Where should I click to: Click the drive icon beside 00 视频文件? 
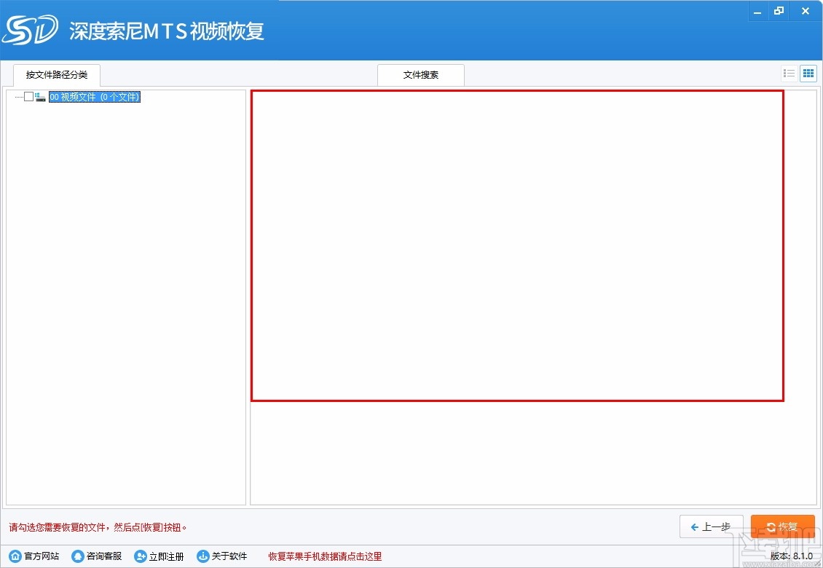41,96
